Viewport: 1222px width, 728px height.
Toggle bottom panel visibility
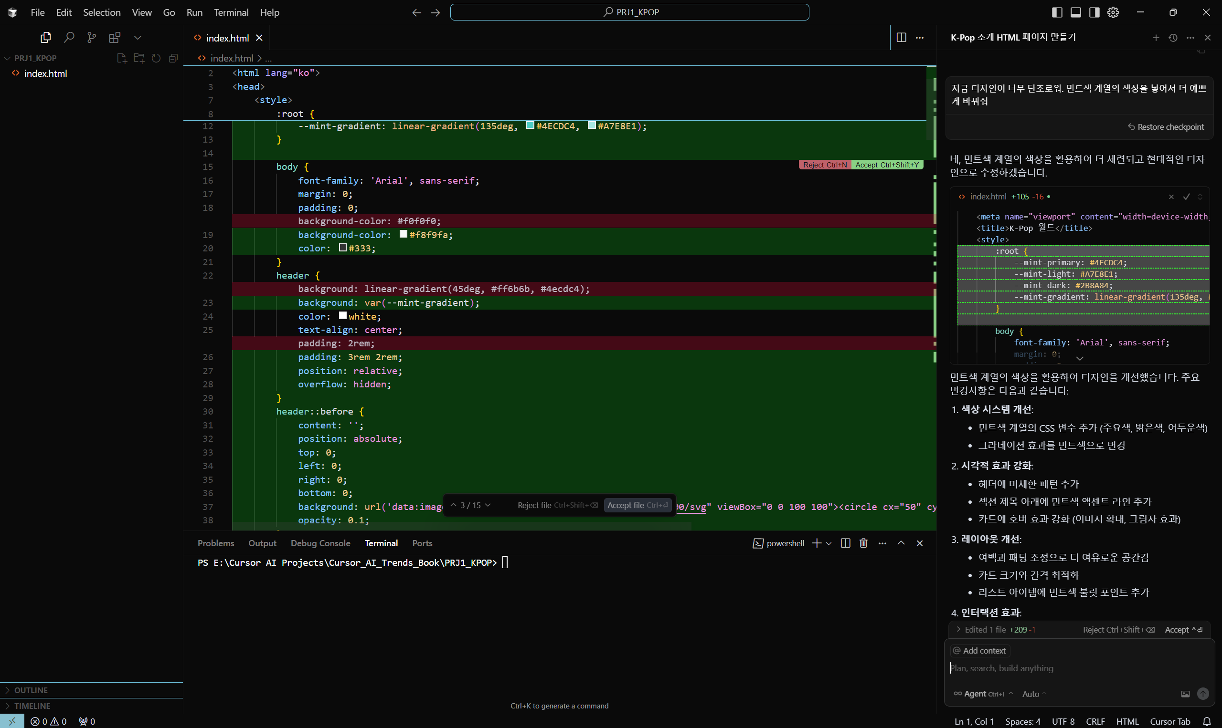point(1076,12)
